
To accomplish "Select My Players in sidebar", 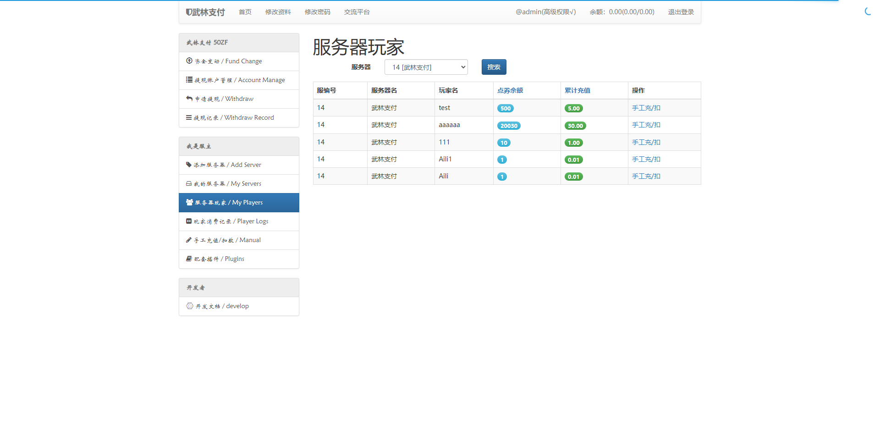I will [239, 202].
